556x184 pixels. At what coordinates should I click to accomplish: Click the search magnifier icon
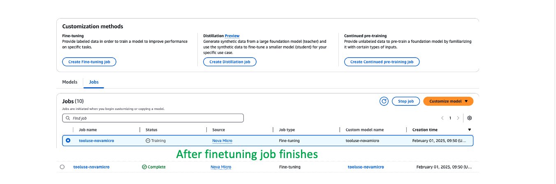pyautogui.click(x=67, y=118)
